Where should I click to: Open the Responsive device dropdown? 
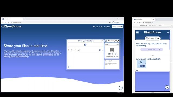144,25
